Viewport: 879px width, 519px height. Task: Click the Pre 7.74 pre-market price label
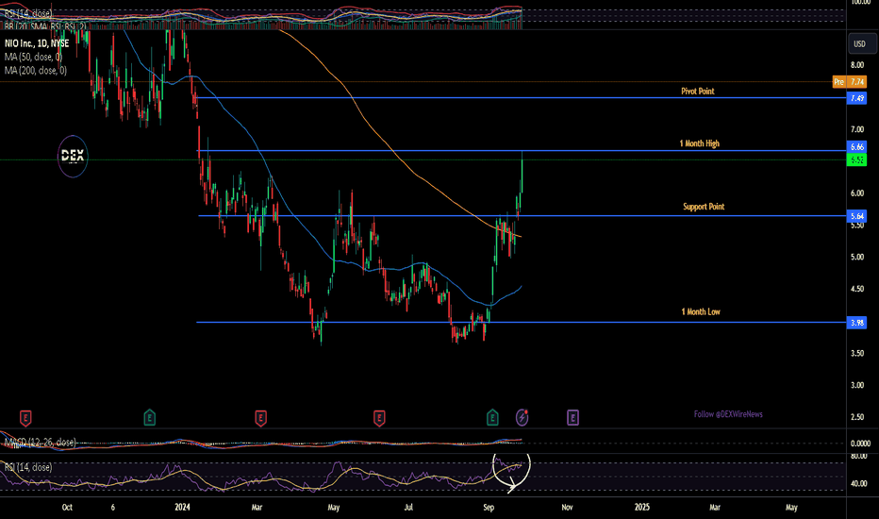849,82
